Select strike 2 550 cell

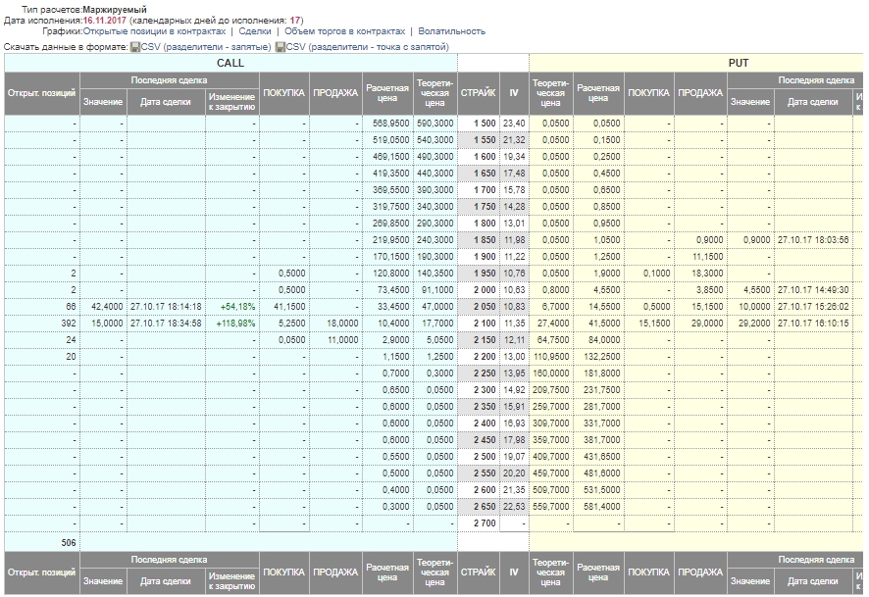[x=479, y=473]
